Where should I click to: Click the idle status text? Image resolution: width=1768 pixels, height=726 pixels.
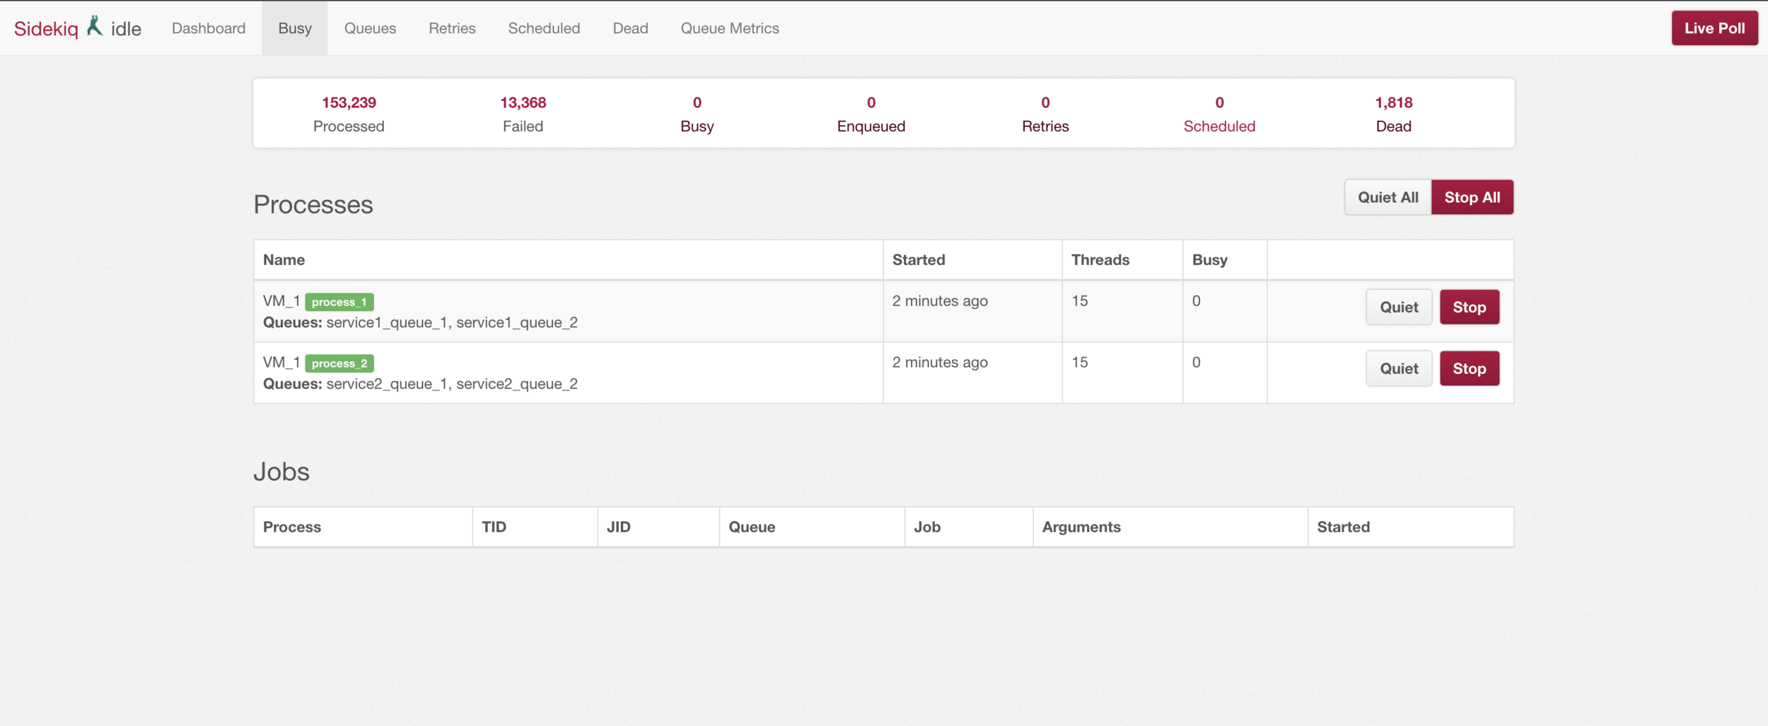(126, 29)
